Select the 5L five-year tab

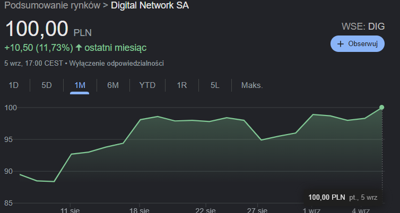[x=215, y=85]
